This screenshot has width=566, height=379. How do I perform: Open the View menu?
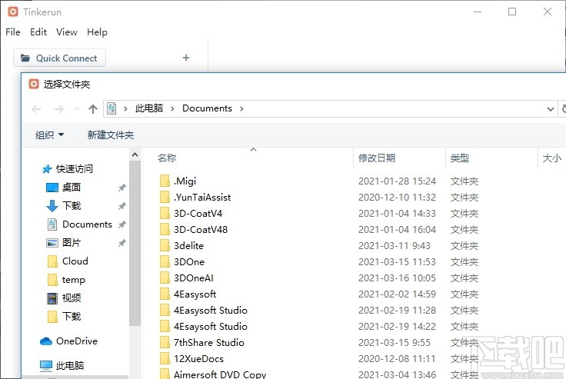66,32
